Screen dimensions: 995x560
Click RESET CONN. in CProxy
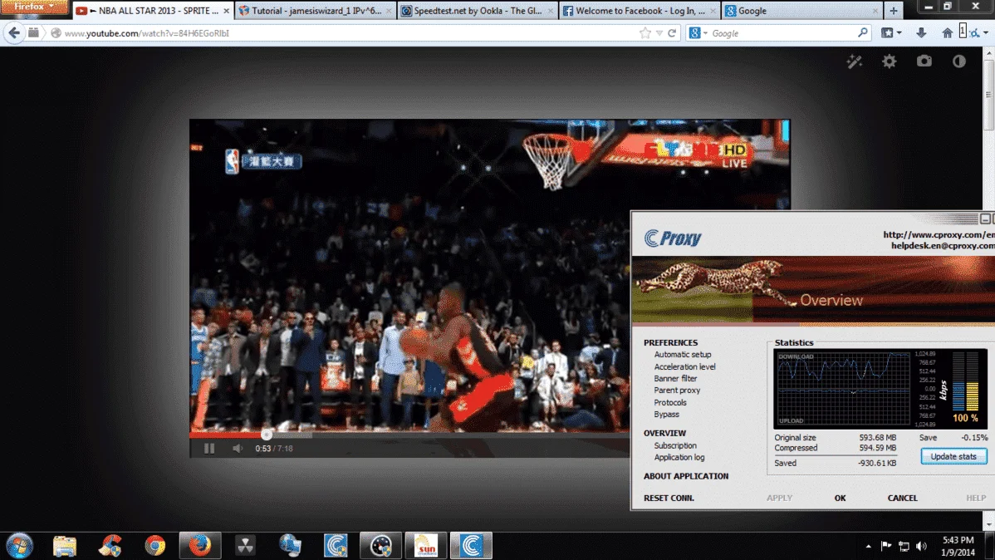click(x=669, y=498)
